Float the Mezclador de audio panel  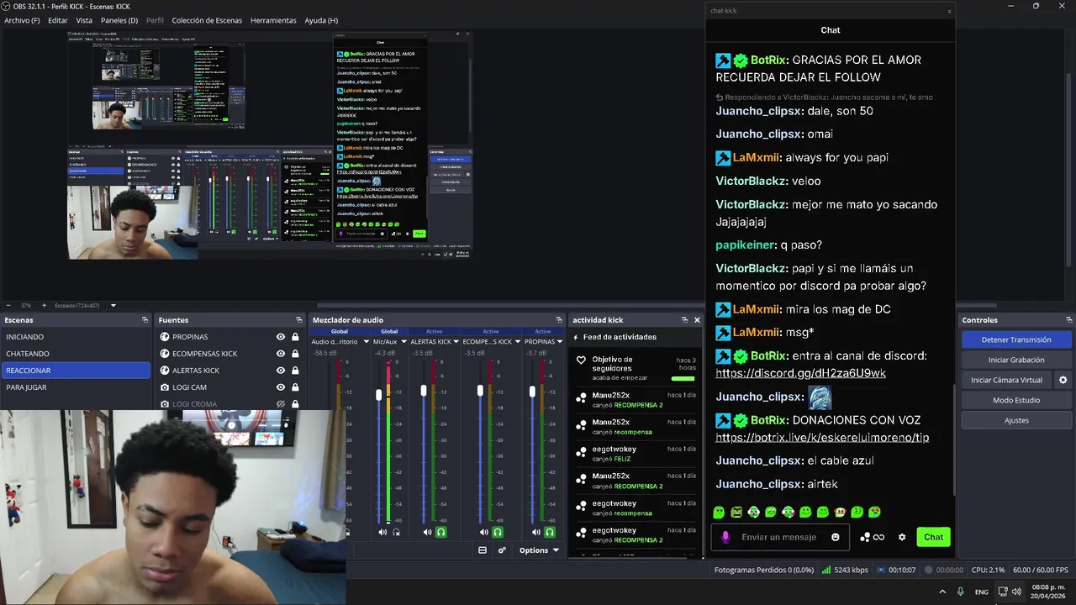559,320
